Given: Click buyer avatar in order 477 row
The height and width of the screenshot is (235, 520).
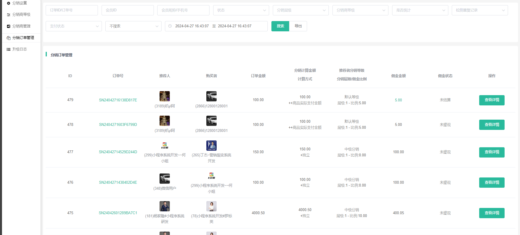Looking at the screenshot, I should coord(211,146).
